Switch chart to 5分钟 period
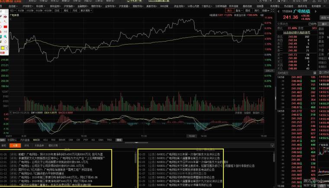The image size is (329, 188). [x=21, y=10]
